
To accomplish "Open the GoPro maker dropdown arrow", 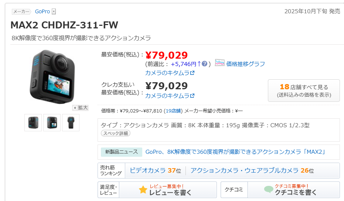I will pos(54,12).
